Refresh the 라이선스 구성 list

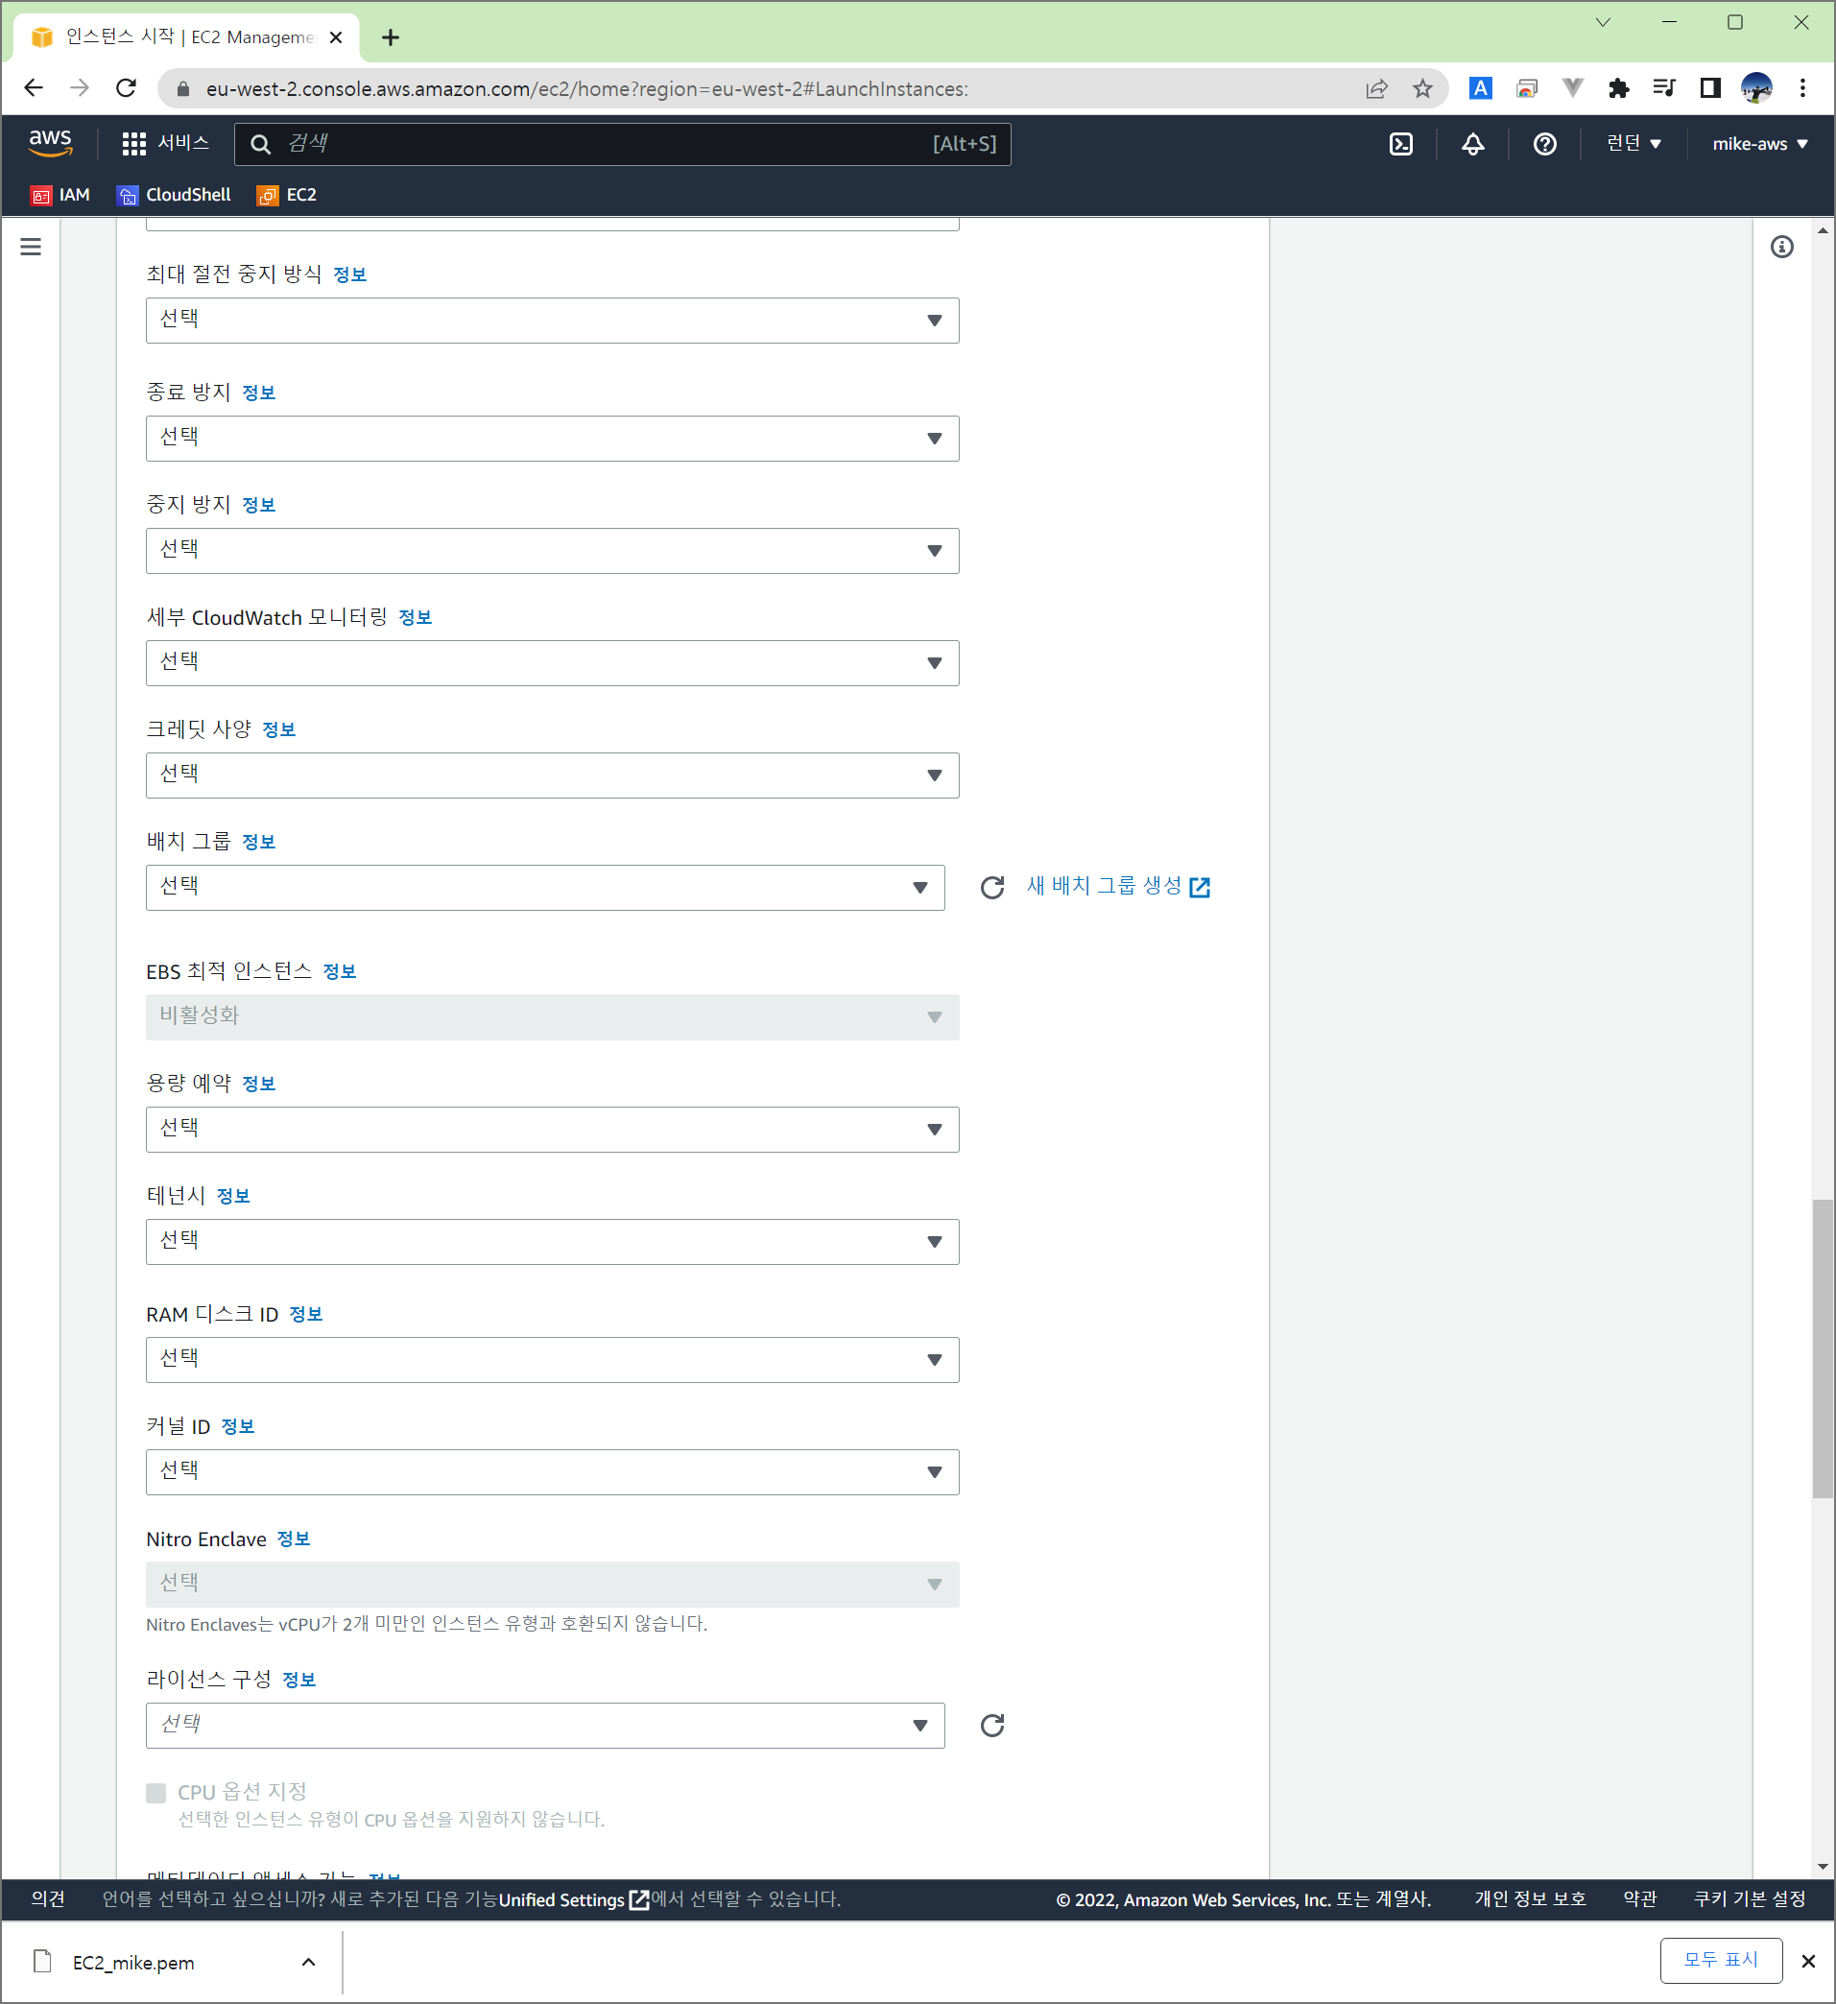tap(992, 1725)
